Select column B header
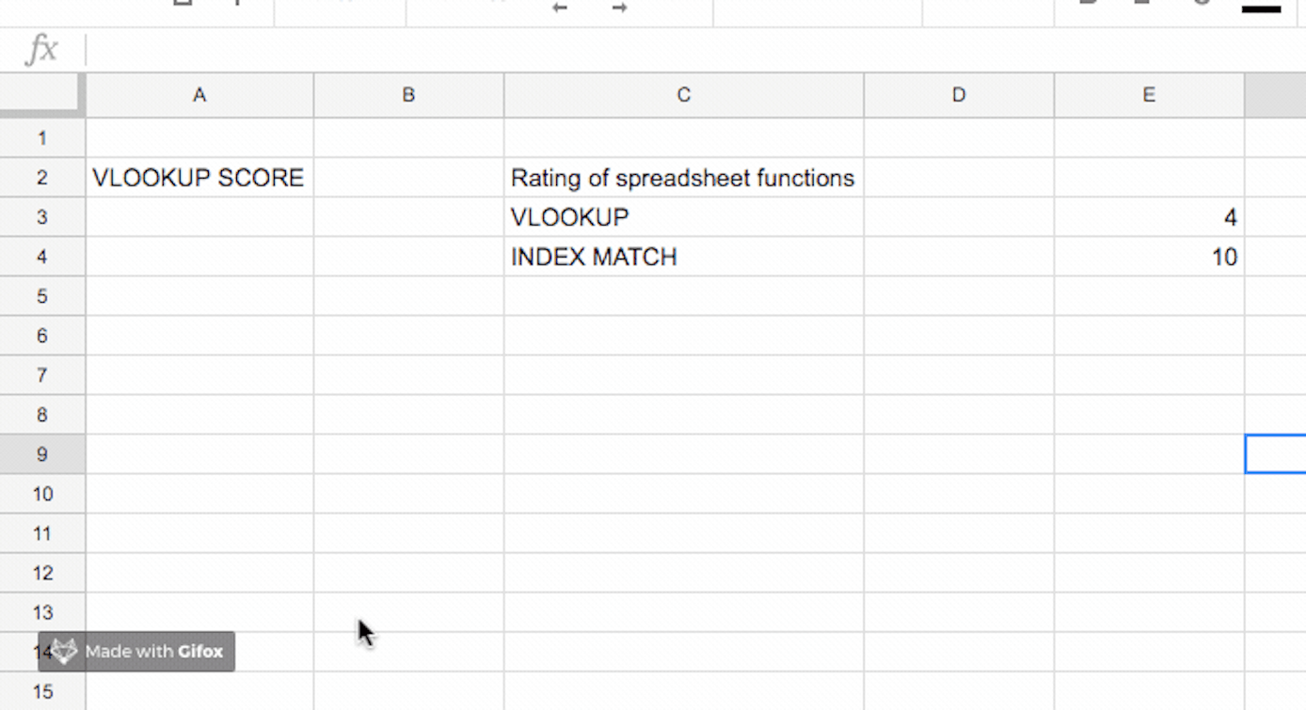The image size is (1306, 710). (408, 95)
